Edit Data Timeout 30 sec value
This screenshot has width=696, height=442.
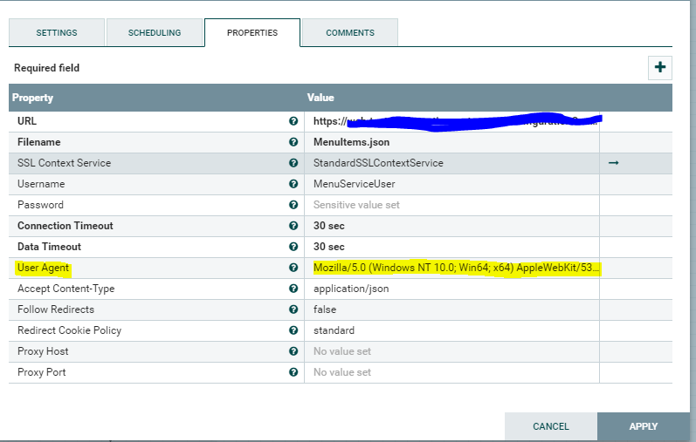[x=451, y=247]
